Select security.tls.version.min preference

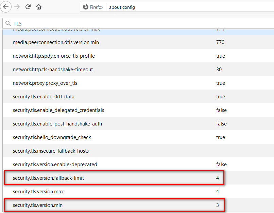38,205
